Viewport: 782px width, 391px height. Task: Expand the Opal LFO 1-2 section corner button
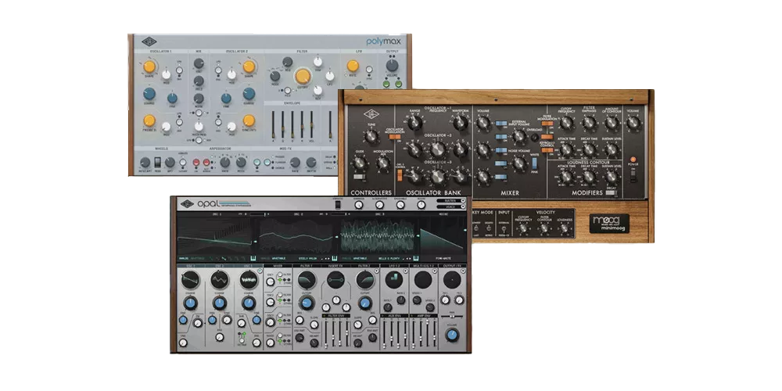[x=407, y=271]
